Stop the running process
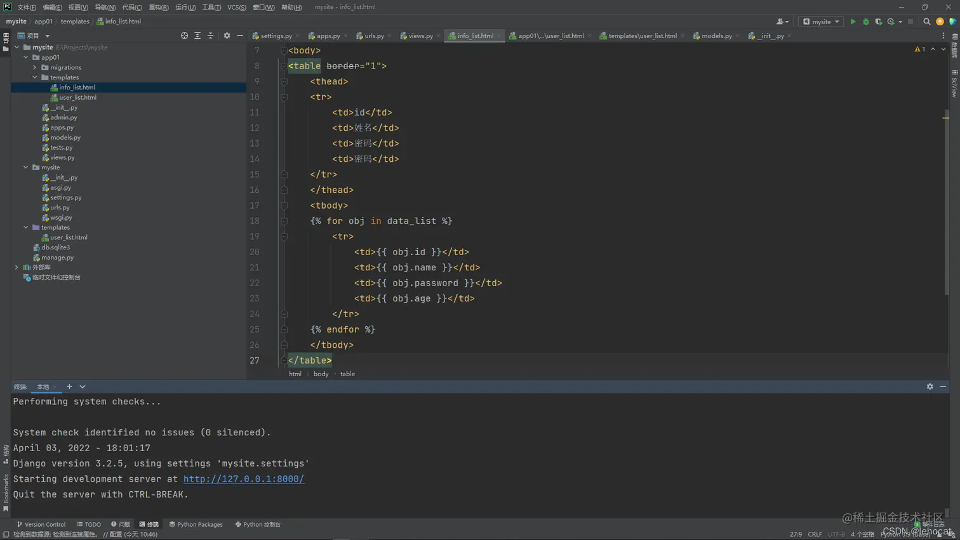Image resolution: width=960 pixels, height=540 pixels. pos(910,22)
